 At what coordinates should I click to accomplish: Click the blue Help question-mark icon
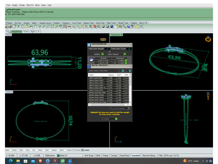coord(129,26)
